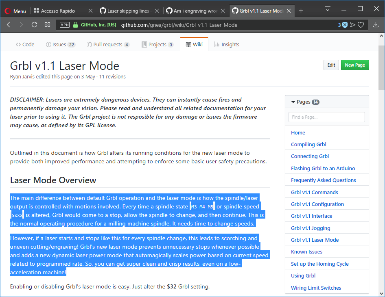Screen dimensions: 385x297
Task: Open the Grbl v1.1 Laser Mode sidebar link
Action: click(315, 240)
